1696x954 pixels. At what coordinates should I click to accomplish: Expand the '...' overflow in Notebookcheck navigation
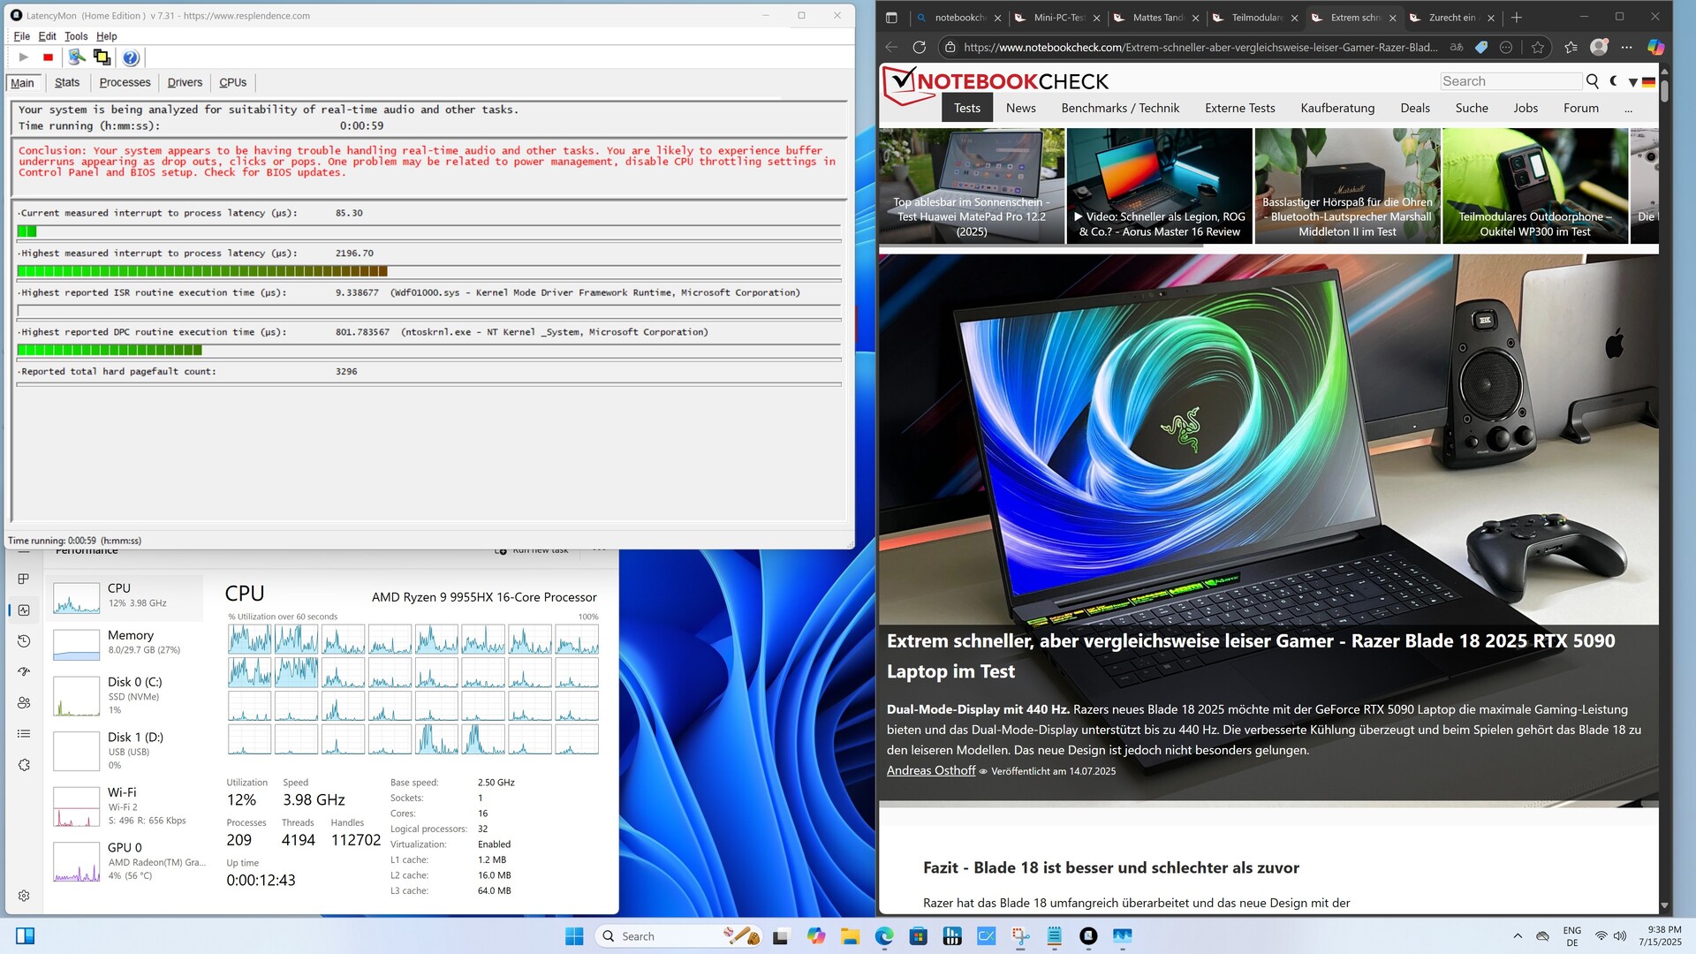(x=1628, y=109)
